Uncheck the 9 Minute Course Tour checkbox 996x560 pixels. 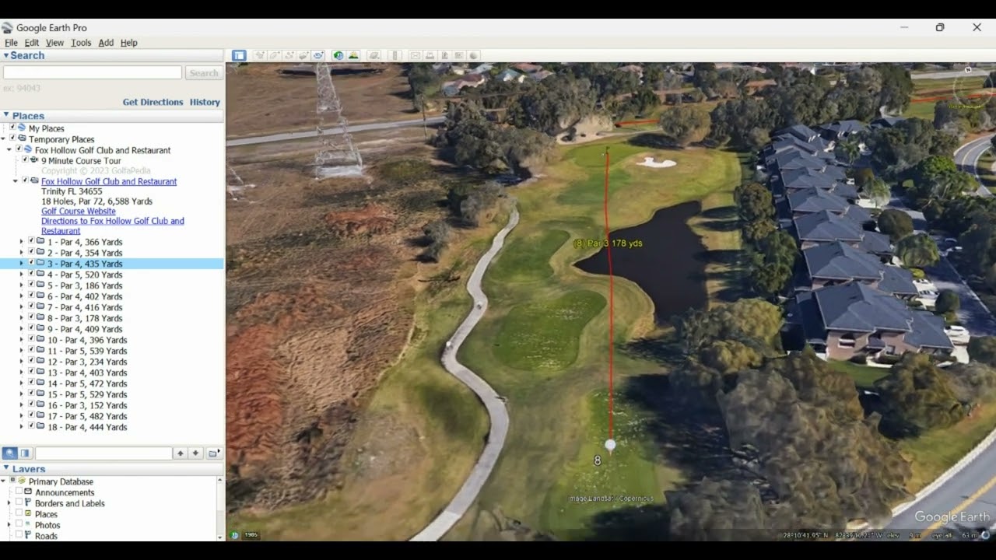click(25, 160)
